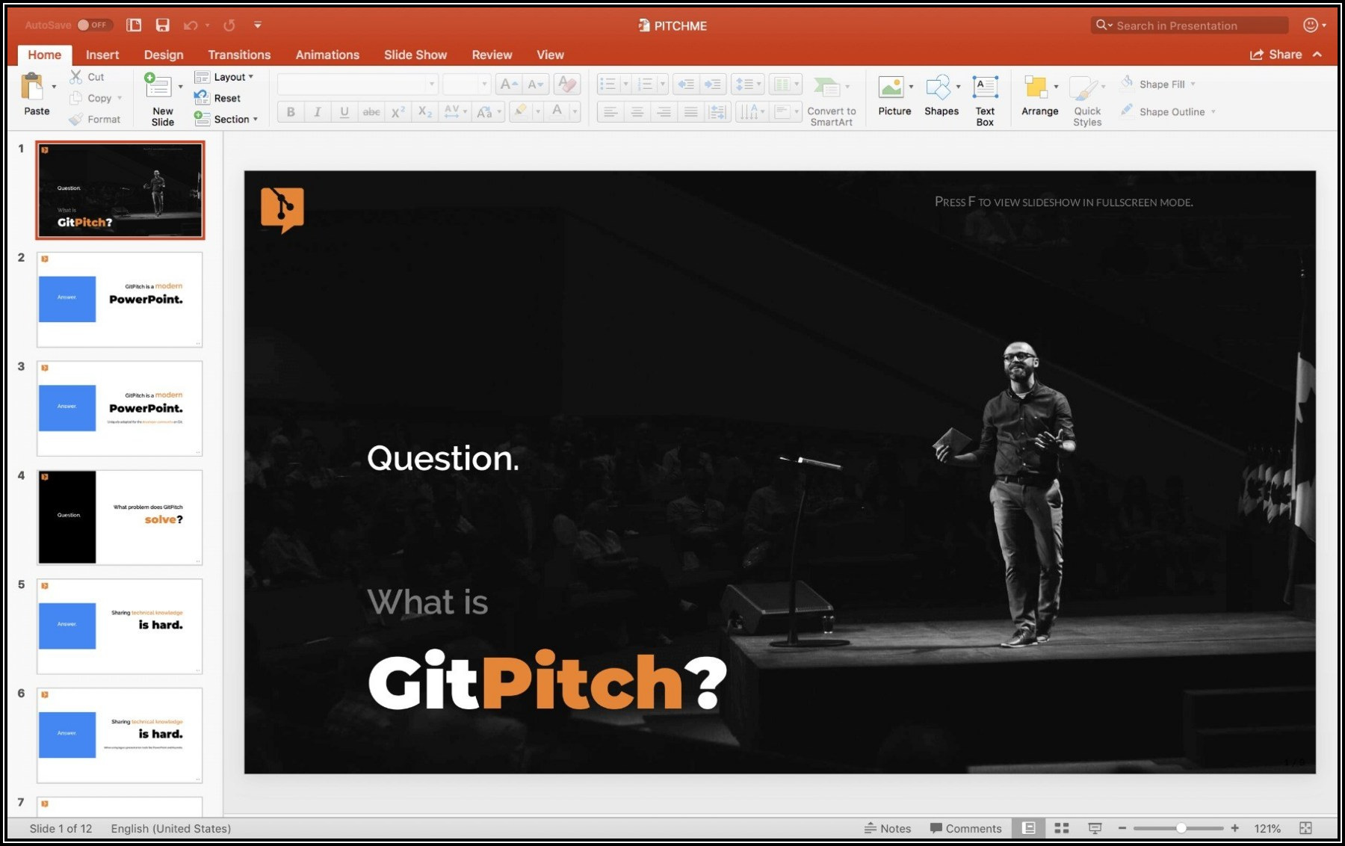Switch to Normal view in status bar
The image size is (1345, 846).
(1029, 828)
